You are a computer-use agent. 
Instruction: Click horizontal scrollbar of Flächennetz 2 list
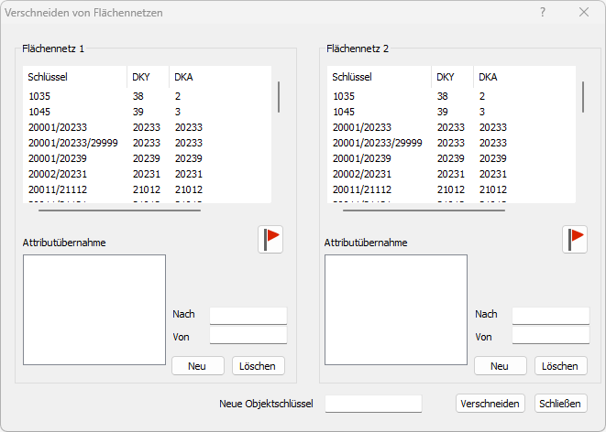[x=425, y=210]
